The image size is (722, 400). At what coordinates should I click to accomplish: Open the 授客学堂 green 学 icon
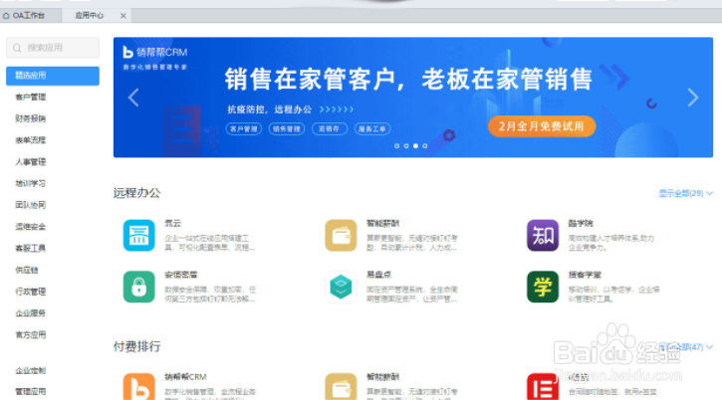543,287
